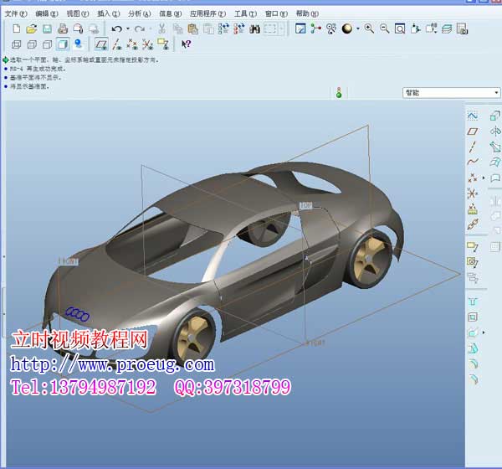Open the 编辑 menu
The image size is (502, 469).
pos(47,13)
